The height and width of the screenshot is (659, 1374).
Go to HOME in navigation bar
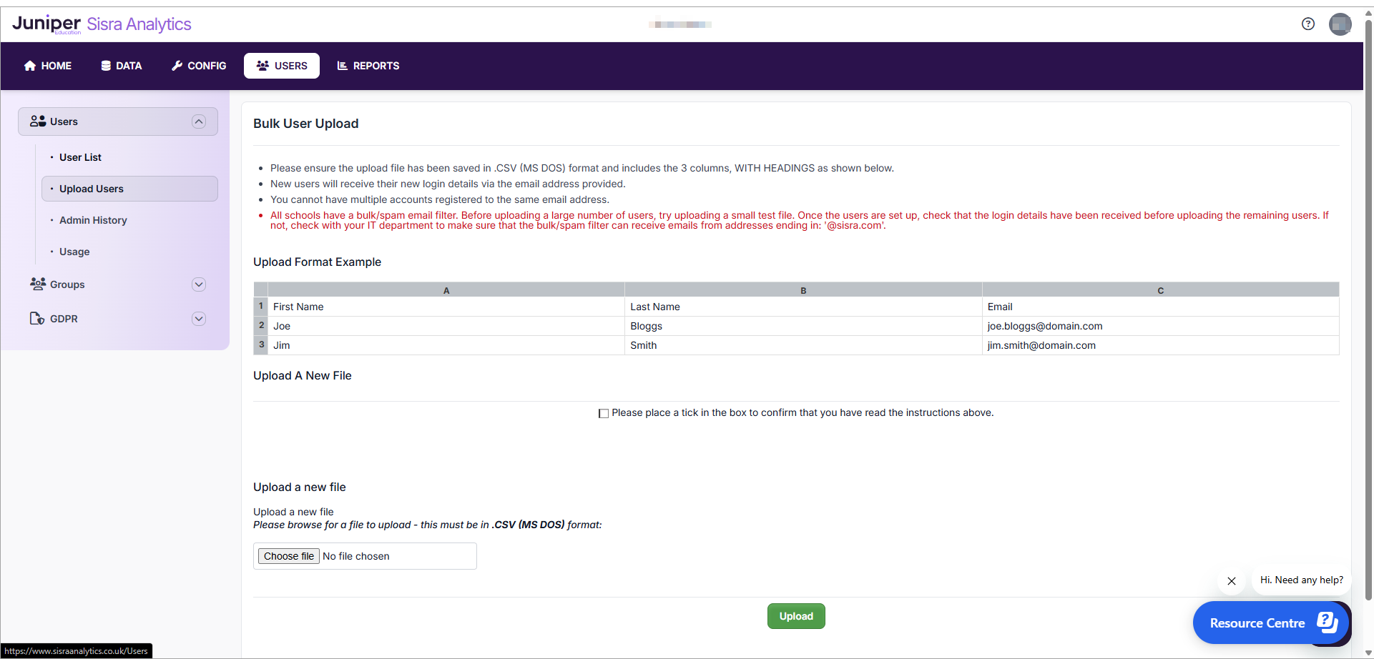pyautogui.click(x=48, y=66)
